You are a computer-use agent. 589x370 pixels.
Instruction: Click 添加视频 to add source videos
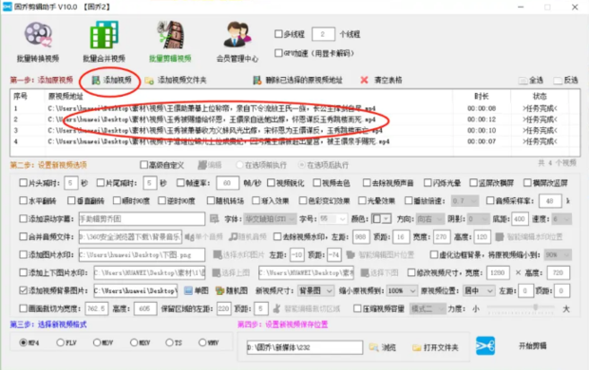click(111, 80)
